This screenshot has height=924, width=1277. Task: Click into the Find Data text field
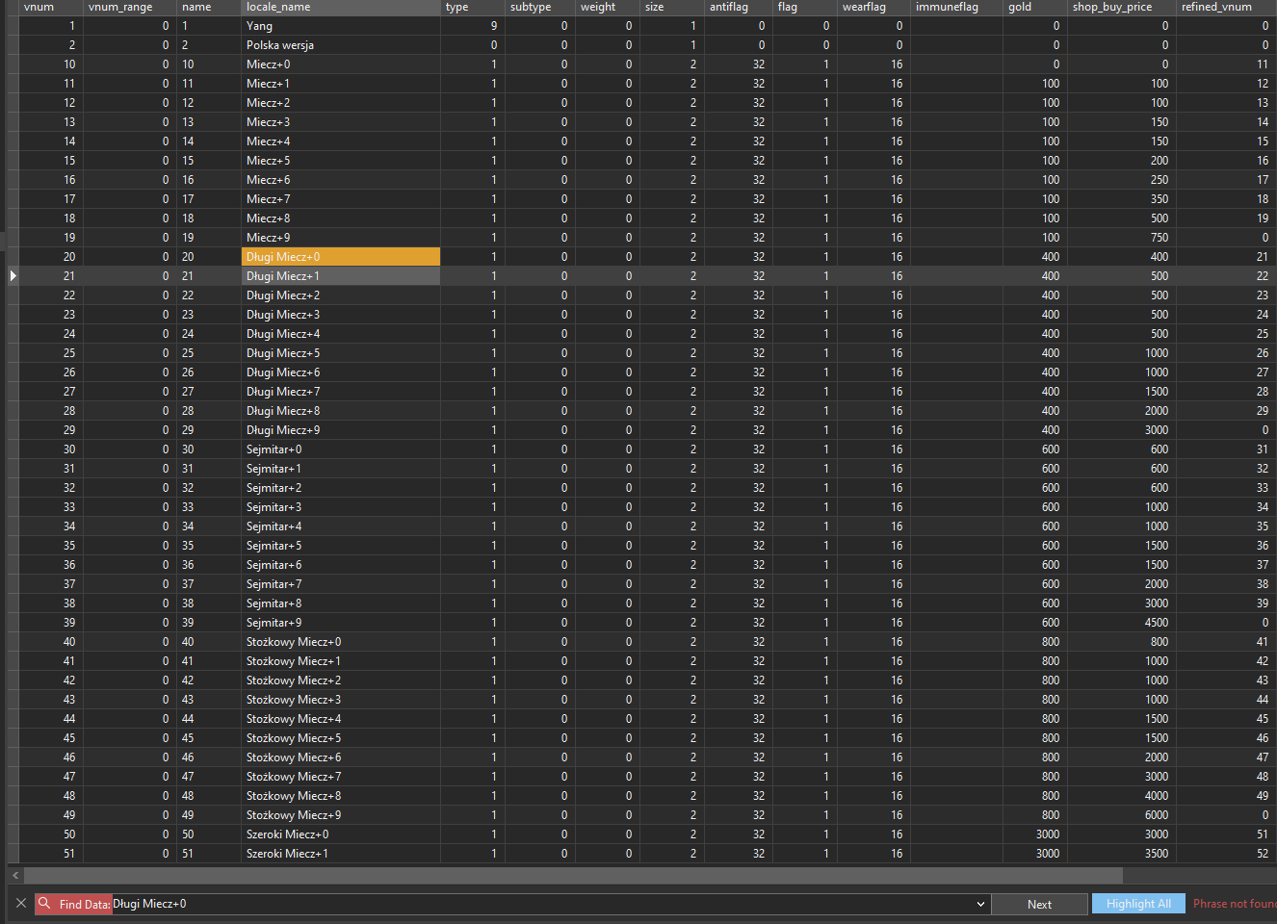539,904
